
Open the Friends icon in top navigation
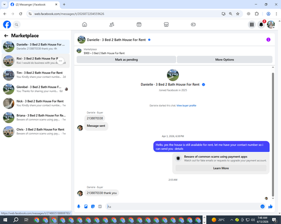pos(112,25)
